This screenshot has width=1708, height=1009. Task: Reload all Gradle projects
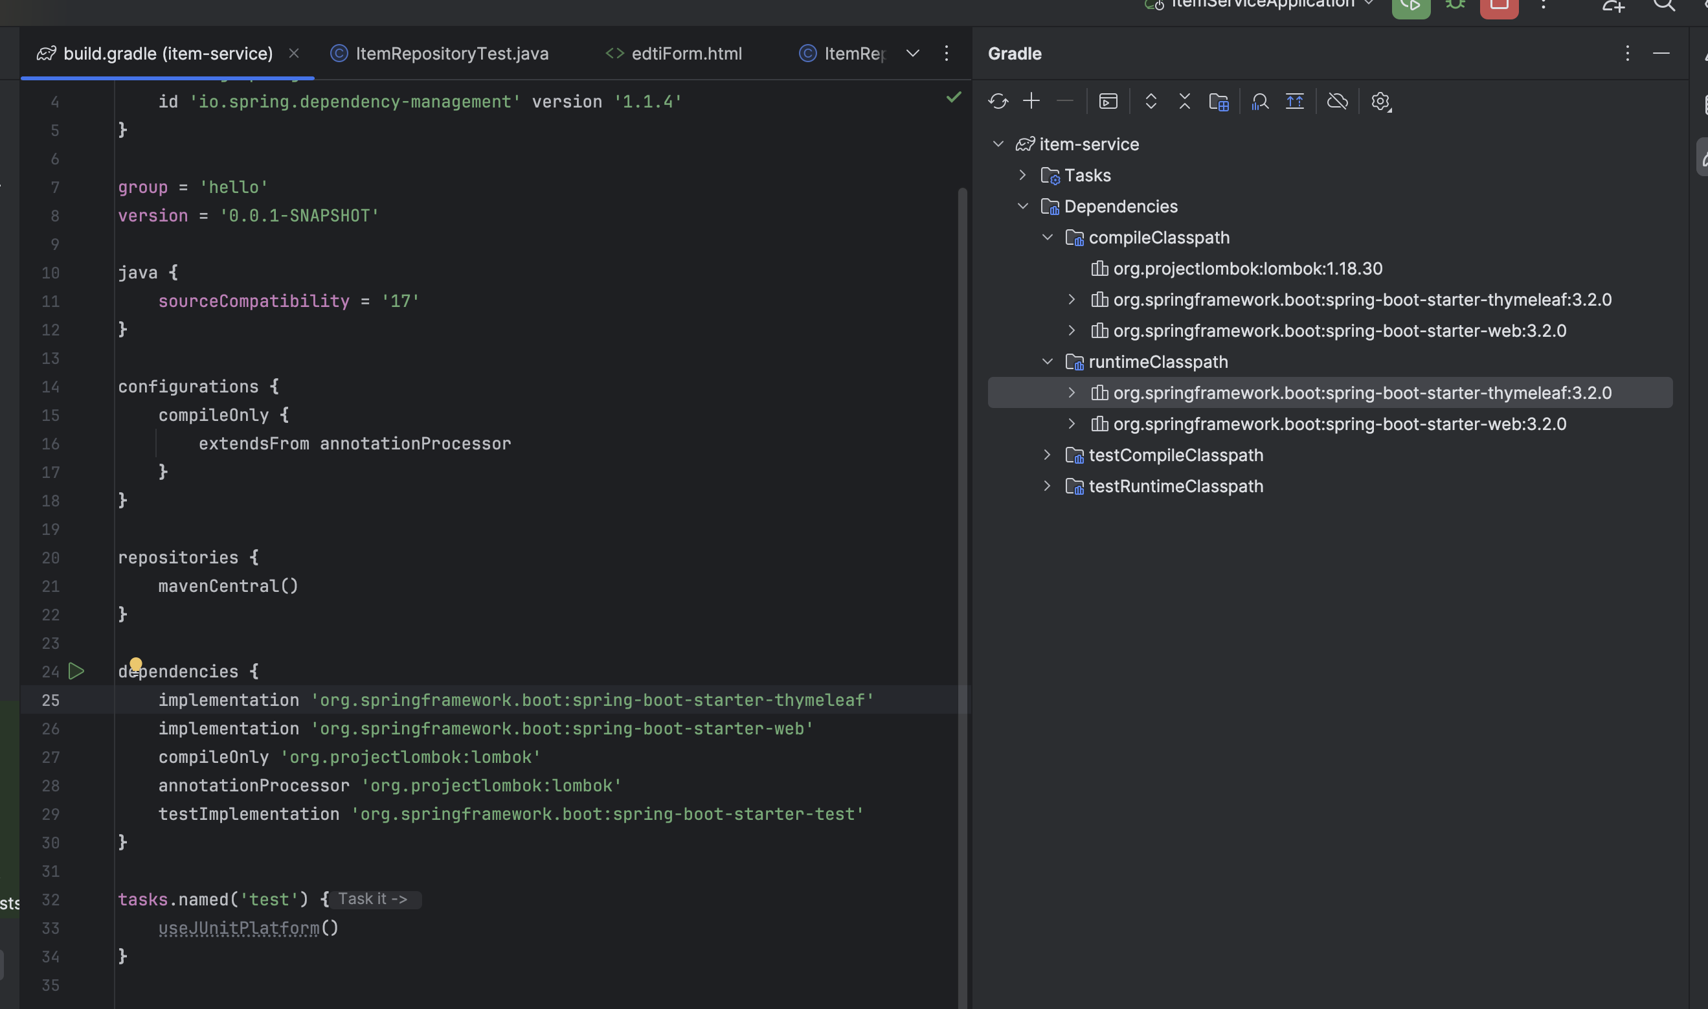[x=998, y=101]
